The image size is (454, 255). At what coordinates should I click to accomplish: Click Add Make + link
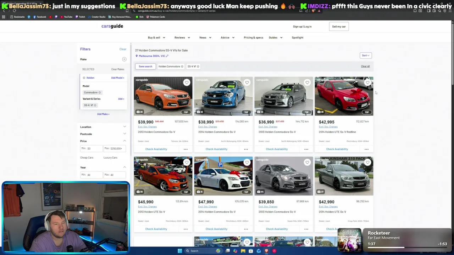tap(103, 114)
